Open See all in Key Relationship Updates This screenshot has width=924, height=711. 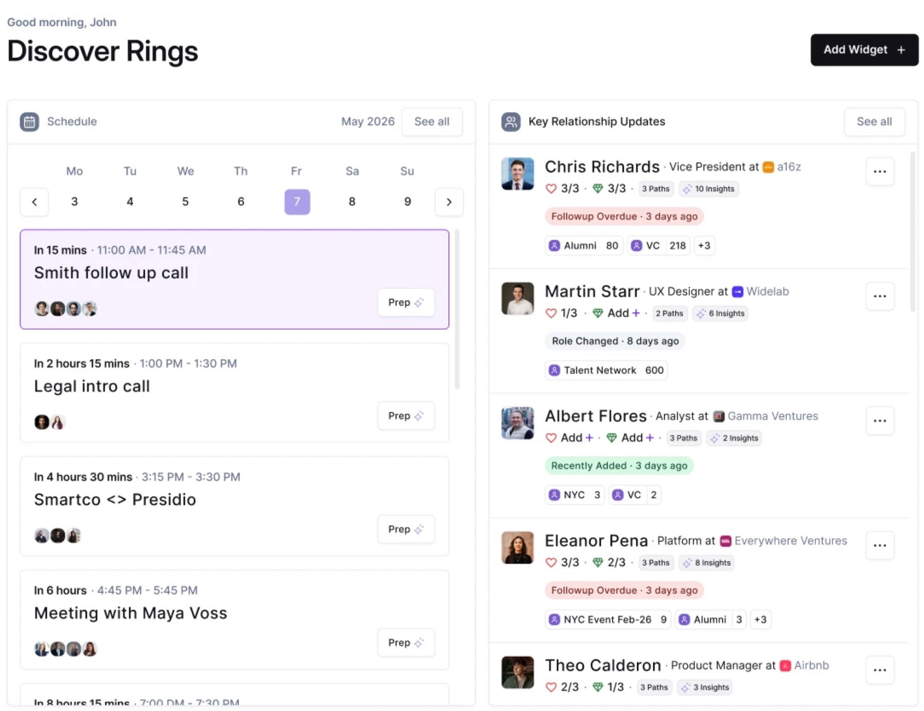coord(874,122)
